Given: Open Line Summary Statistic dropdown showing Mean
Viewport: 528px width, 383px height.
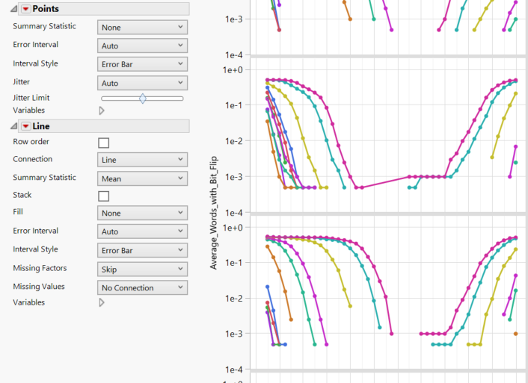Looking at the screenshot, I should pos(142,178).
